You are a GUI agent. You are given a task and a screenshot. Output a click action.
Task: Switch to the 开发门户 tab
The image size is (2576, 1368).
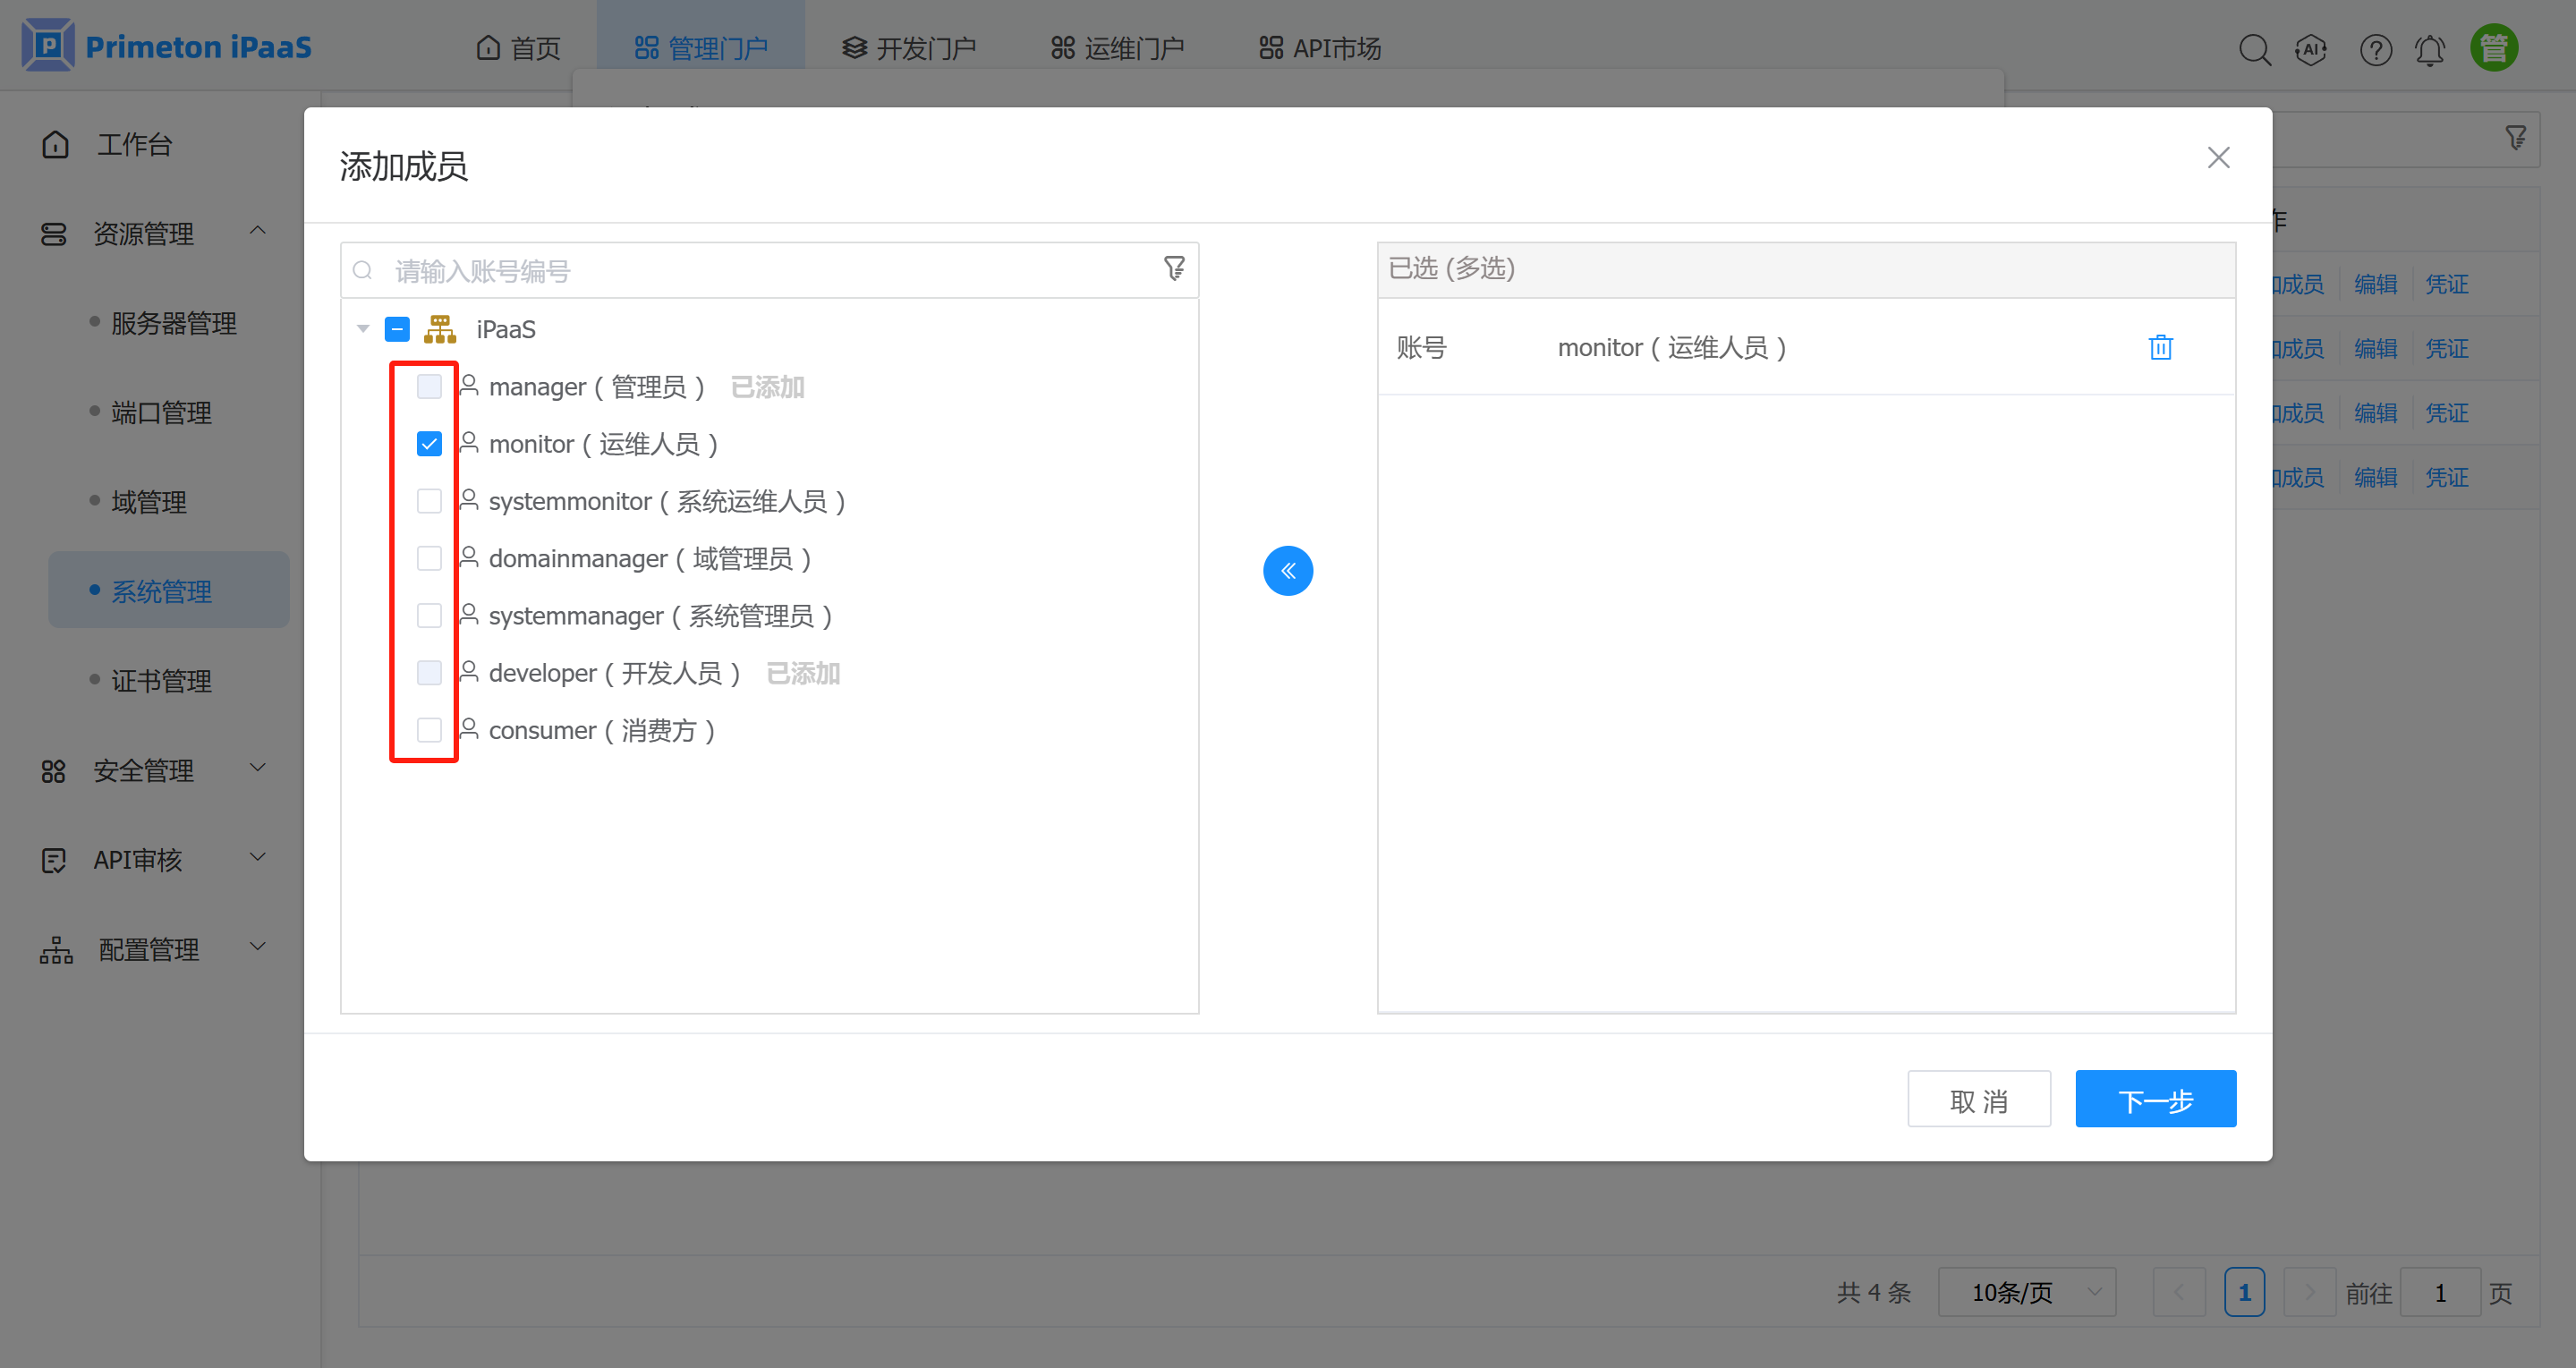coord(908,47)
